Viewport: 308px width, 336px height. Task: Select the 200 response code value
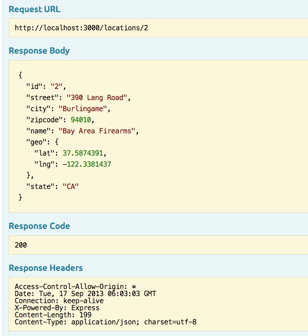(21, 245)
